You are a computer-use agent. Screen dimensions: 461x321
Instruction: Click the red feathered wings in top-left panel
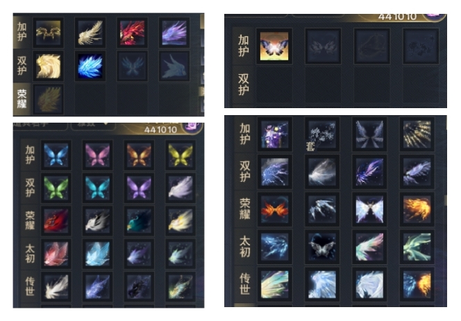(133, 33)
